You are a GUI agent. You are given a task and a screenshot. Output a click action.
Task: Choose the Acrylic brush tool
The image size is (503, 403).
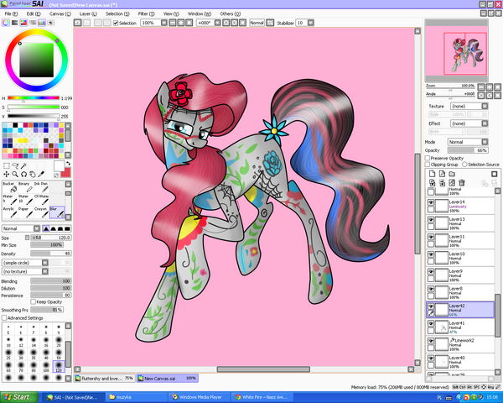click(x=9, y=212)
